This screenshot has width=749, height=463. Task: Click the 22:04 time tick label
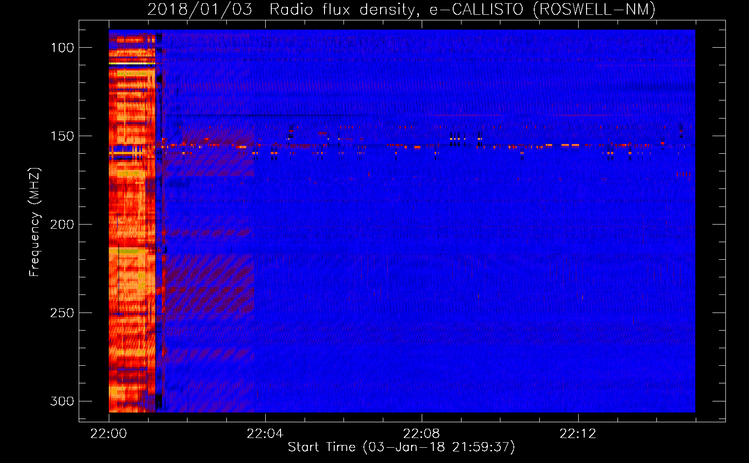(265, 434)
